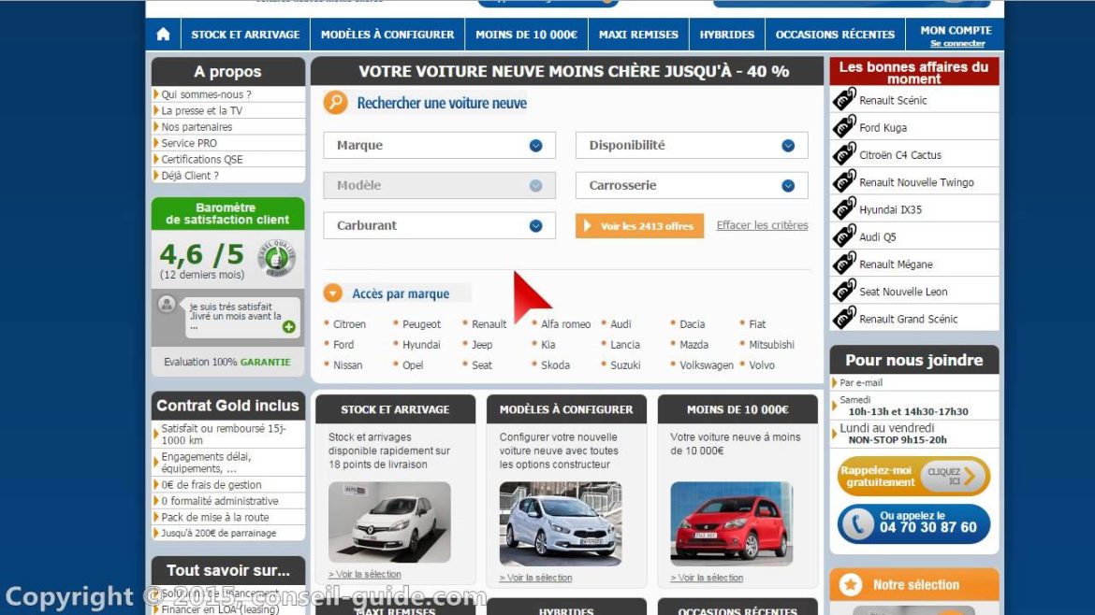The image size is (1095, 615).
Task: Open Pack de mise à la route link
Action: 214,517
